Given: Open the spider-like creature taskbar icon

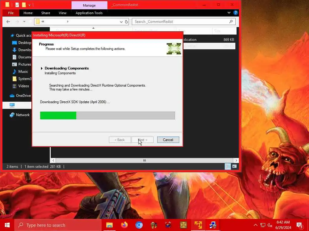Looking at the screenshot, I should click(x=168, y=225).
